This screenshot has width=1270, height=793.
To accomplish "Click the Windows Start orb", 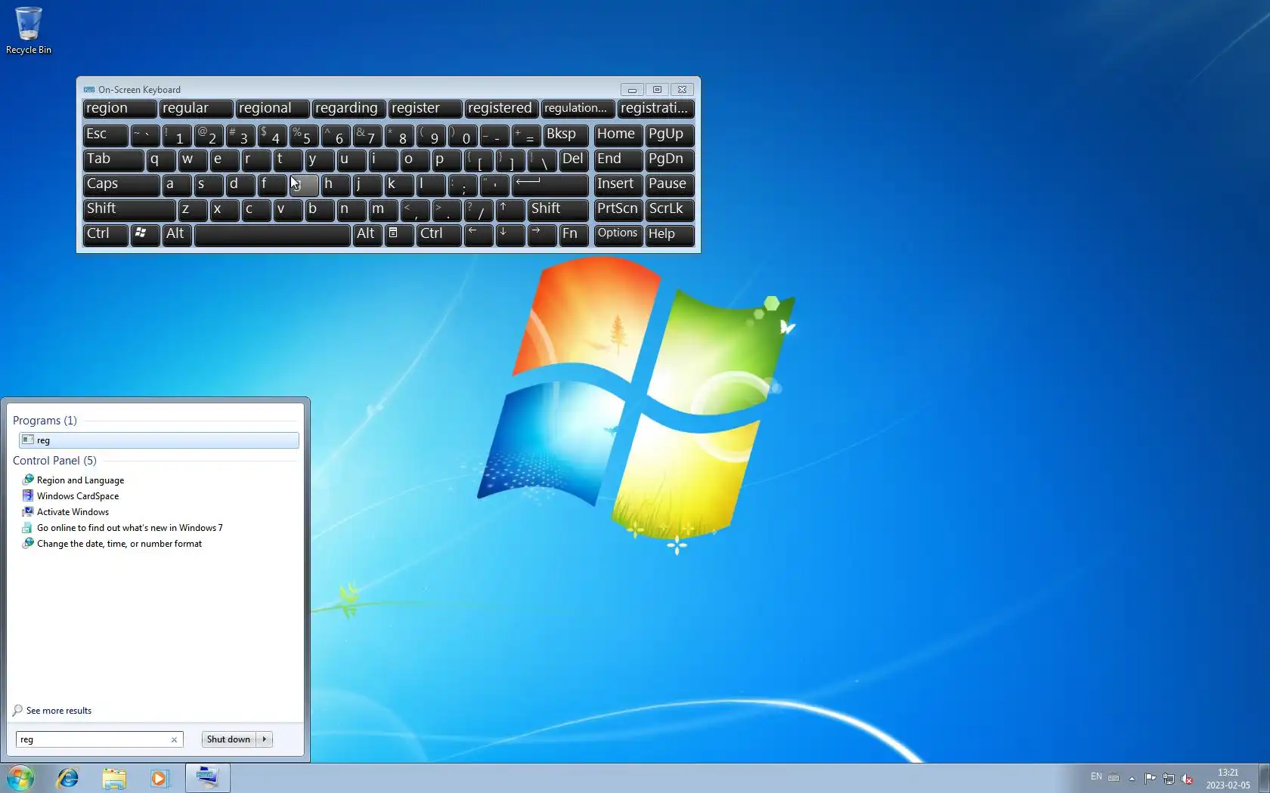I will coord(20,778).
